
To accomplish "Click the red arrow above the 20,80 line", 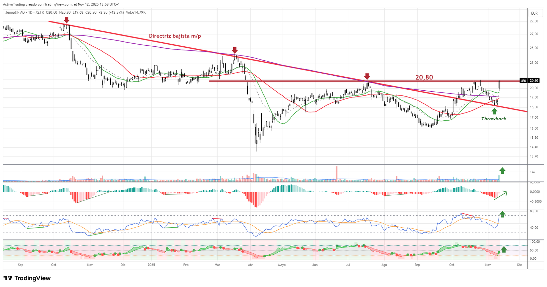I will point(367,76).
